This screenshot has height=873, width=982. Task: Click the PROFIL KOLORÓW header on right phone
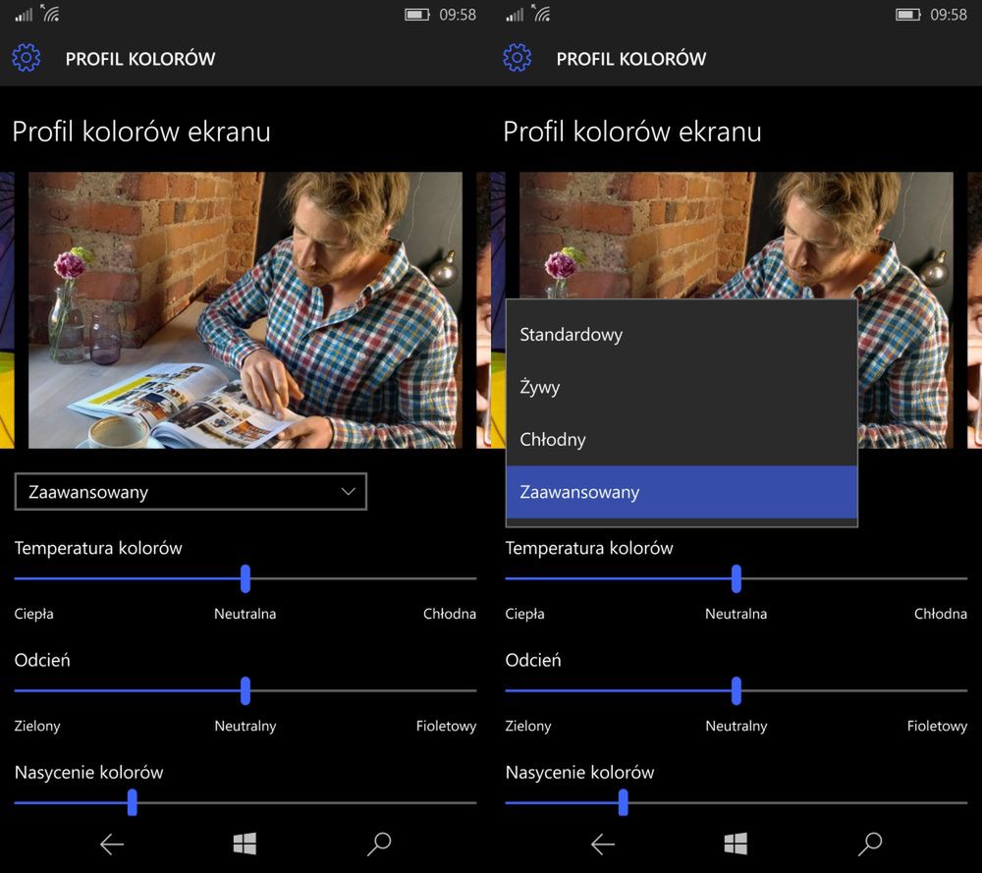pyautogui.click(x=631, y=59)
